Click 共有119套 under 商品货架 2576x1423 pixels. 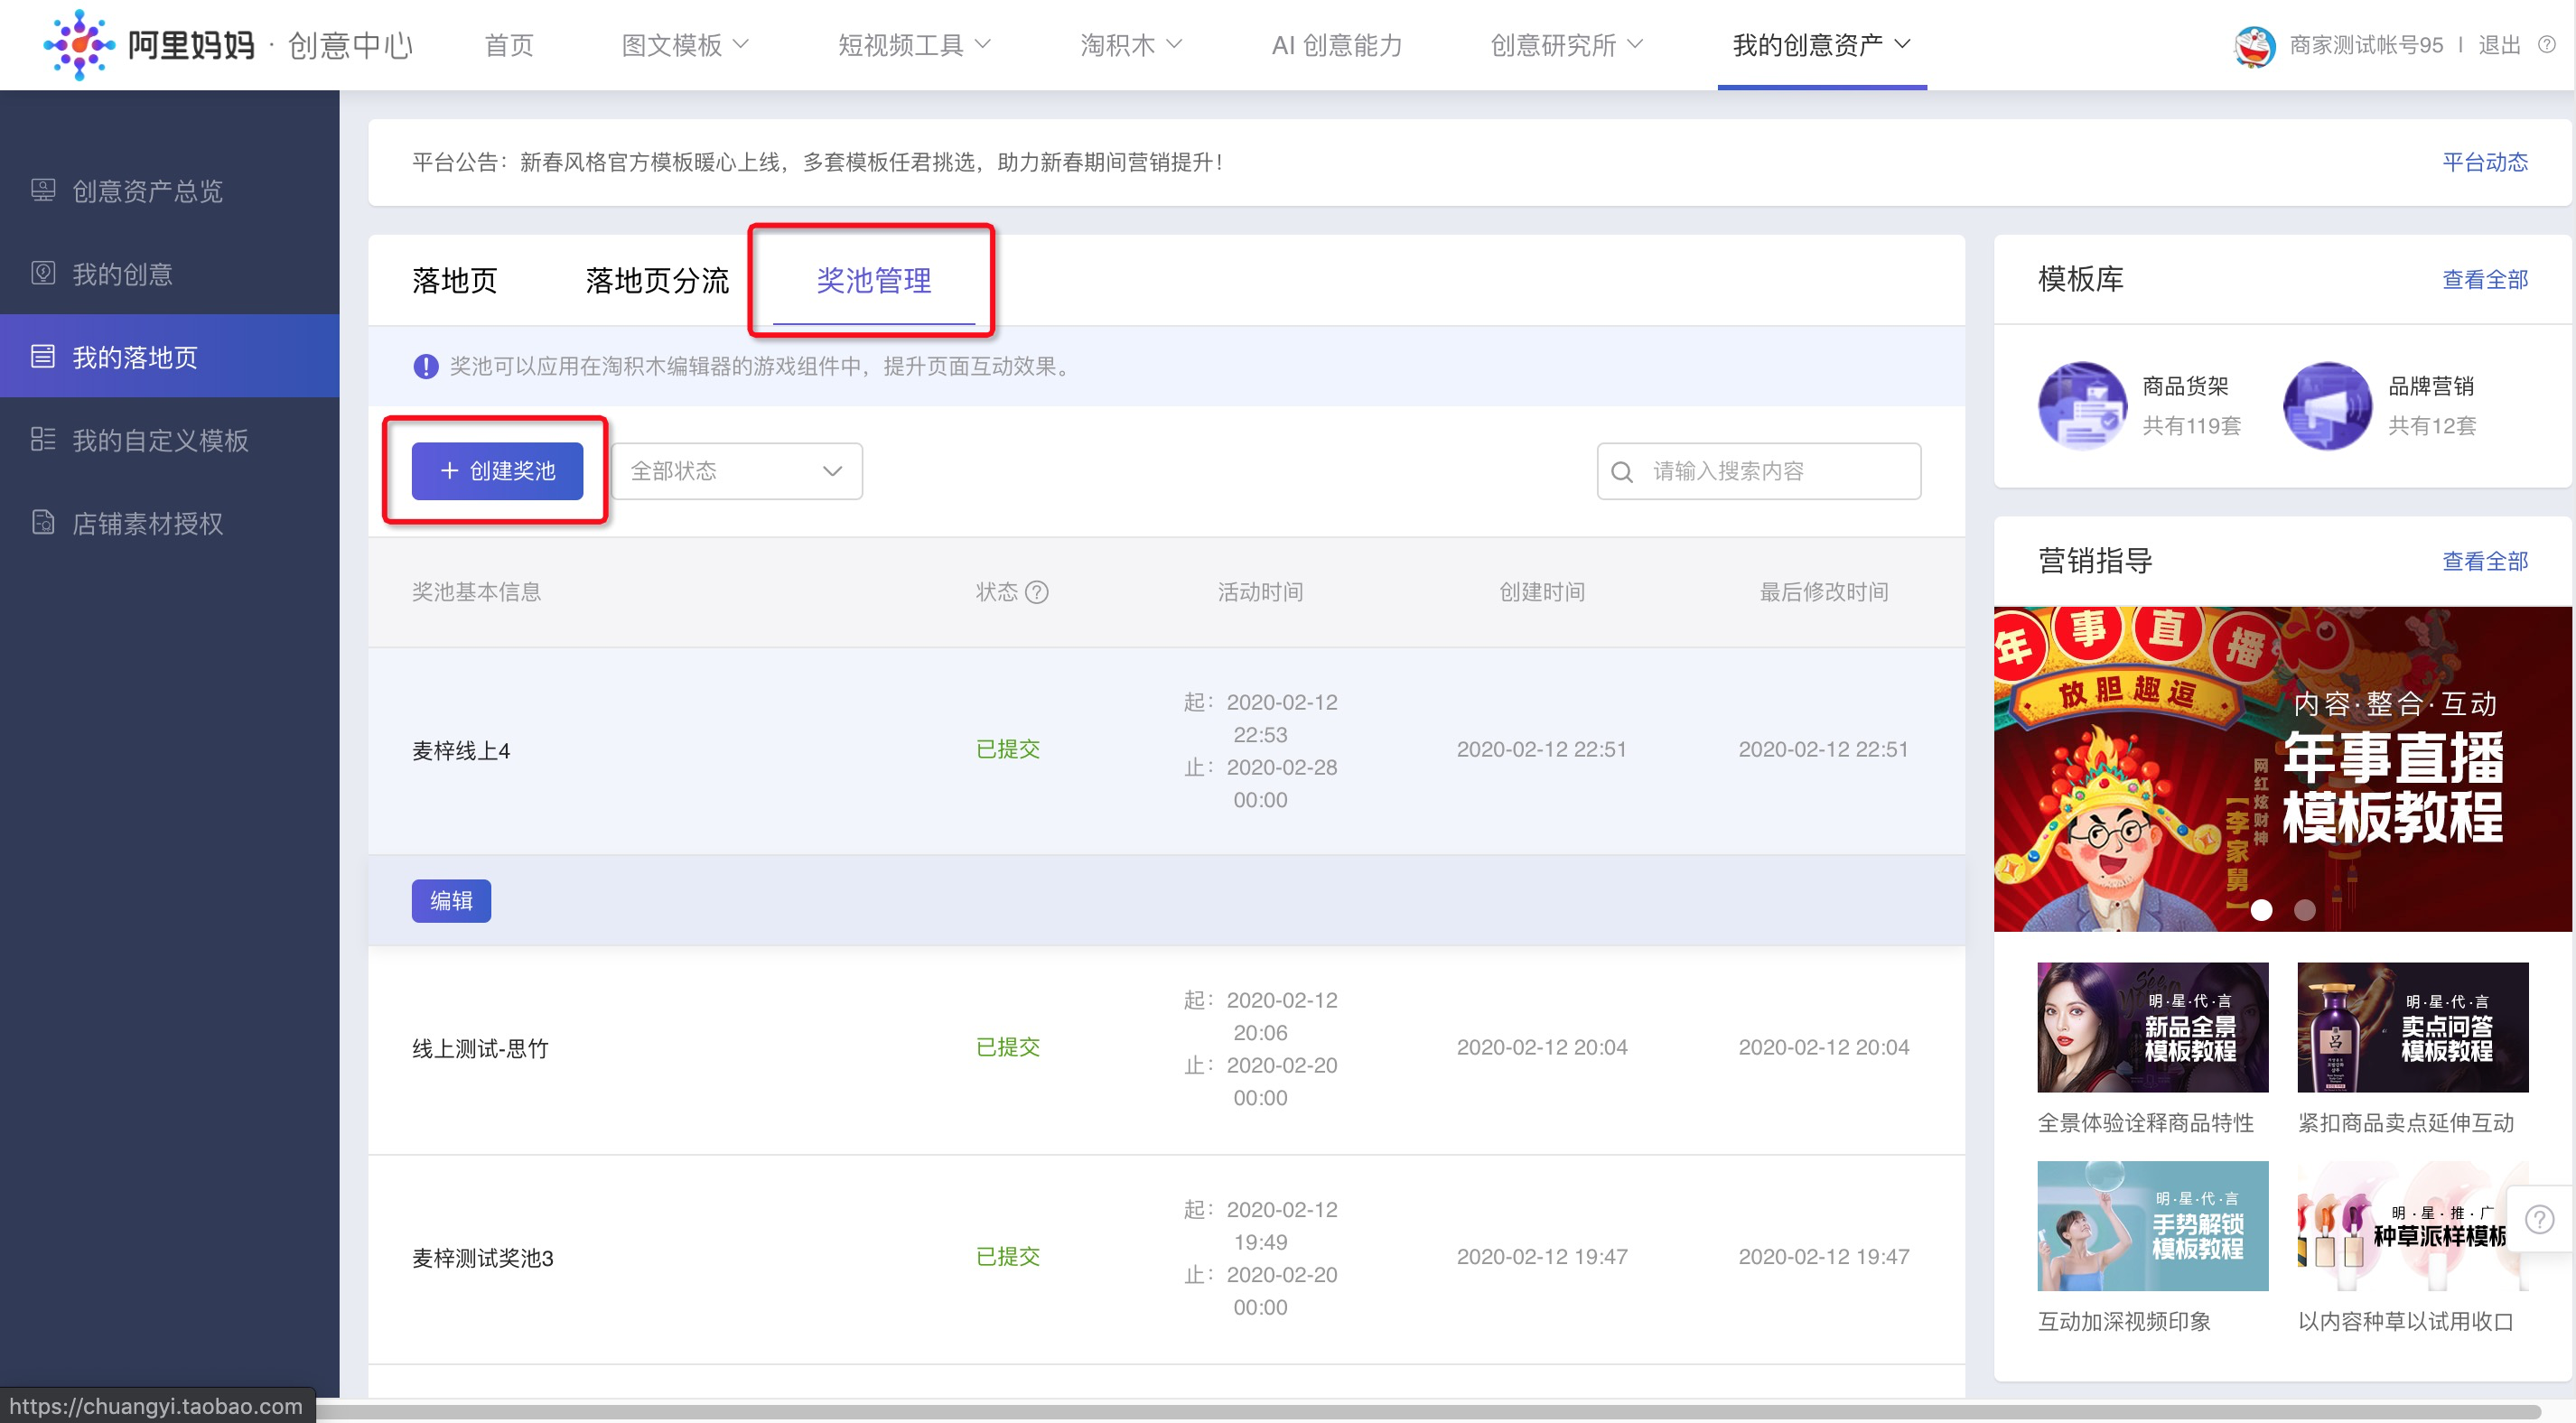tap(2192, 426)
